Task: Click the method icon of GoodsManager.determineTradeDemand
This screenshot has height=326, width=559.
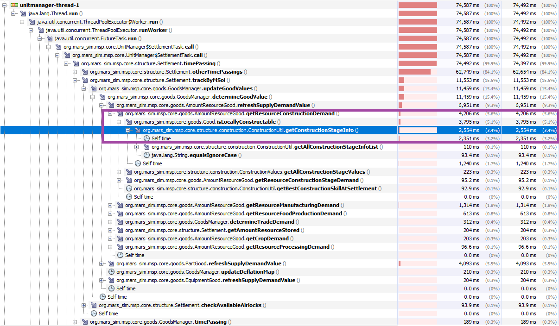Action: pyautogui.click(x=120, y=222)
